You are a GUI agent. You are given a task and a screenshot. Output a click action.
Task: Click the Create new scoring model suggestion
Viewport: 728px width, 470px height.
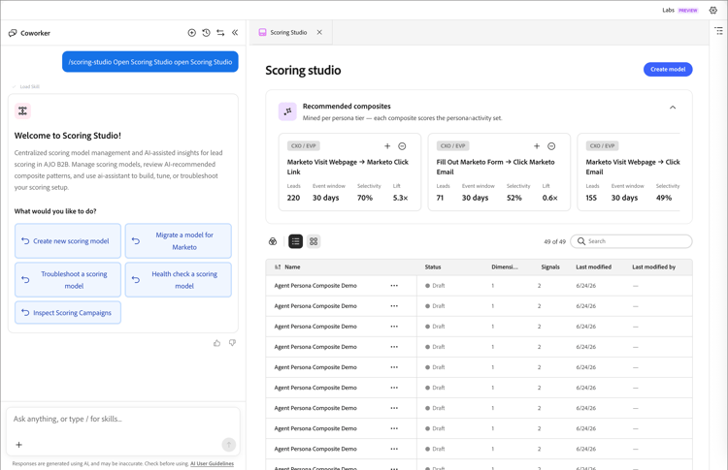pyautogui.click(x=68, y=241)
